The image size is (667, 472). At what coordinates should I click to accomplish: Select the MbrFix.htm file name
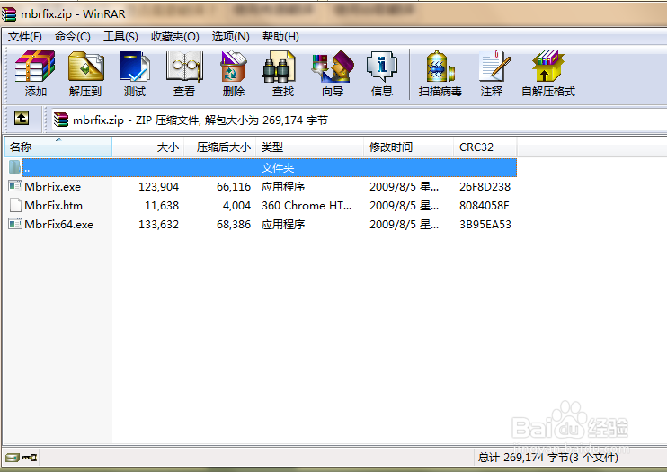pos(54,206)
